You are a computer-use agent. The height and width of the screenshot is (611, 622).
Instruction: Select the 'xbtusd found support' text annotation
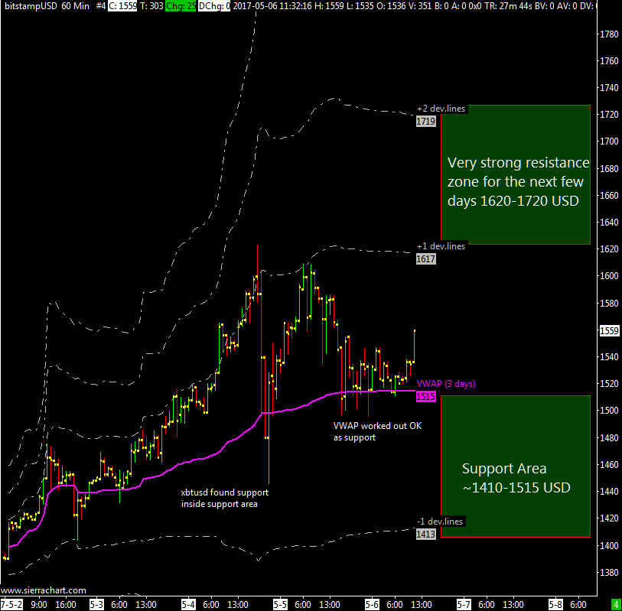[x=224, y=499]
